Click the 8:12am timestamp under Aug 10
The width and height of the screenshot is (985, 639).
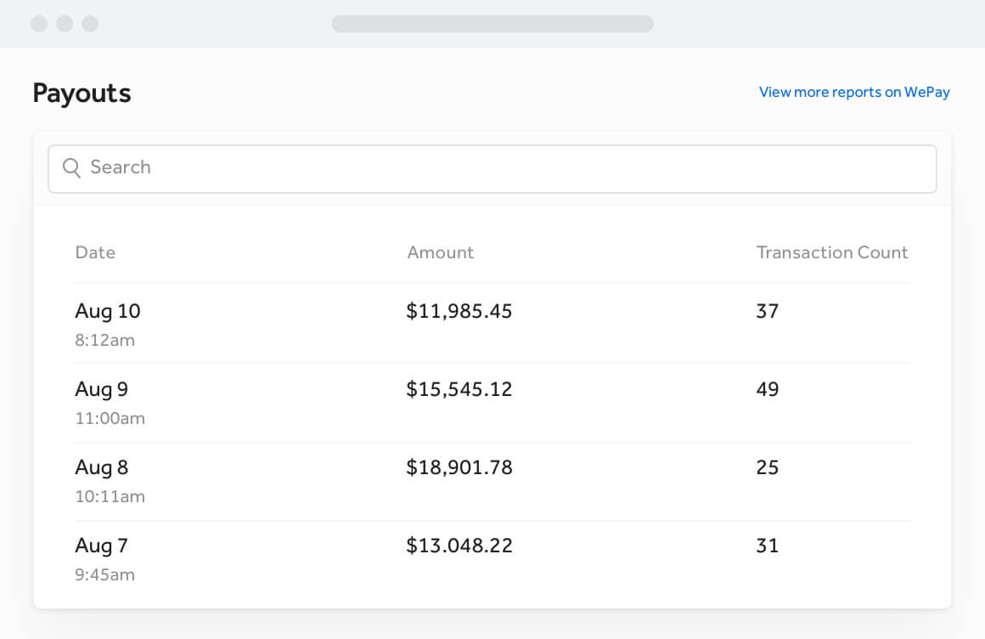104,340
